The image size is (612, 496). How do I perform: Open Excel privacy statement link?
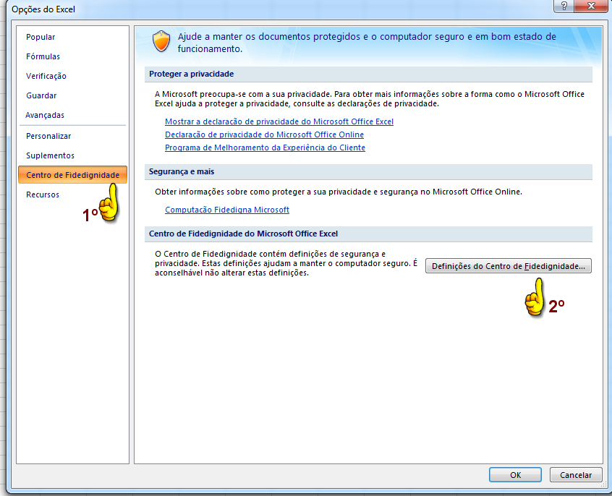[x=279, y=121]
